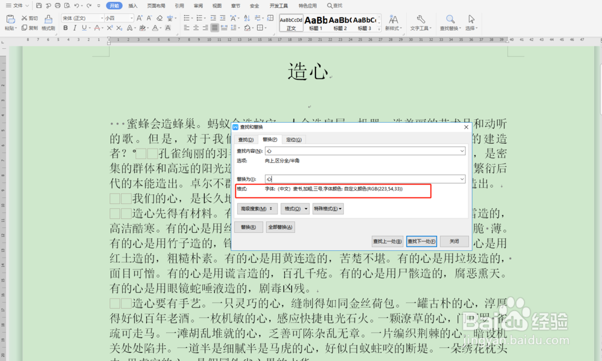
Task: Switch to 定位(G) tab in dialog
Action: (294, 140)
